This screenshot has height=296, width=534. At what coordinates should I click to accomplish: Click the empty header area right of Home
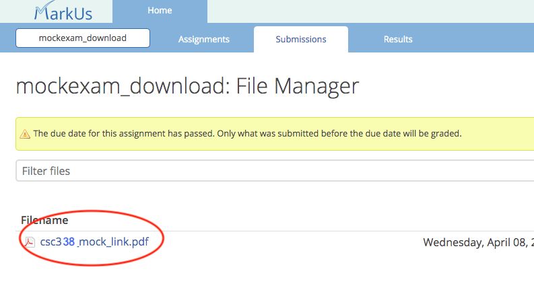[x=370, y=11]
